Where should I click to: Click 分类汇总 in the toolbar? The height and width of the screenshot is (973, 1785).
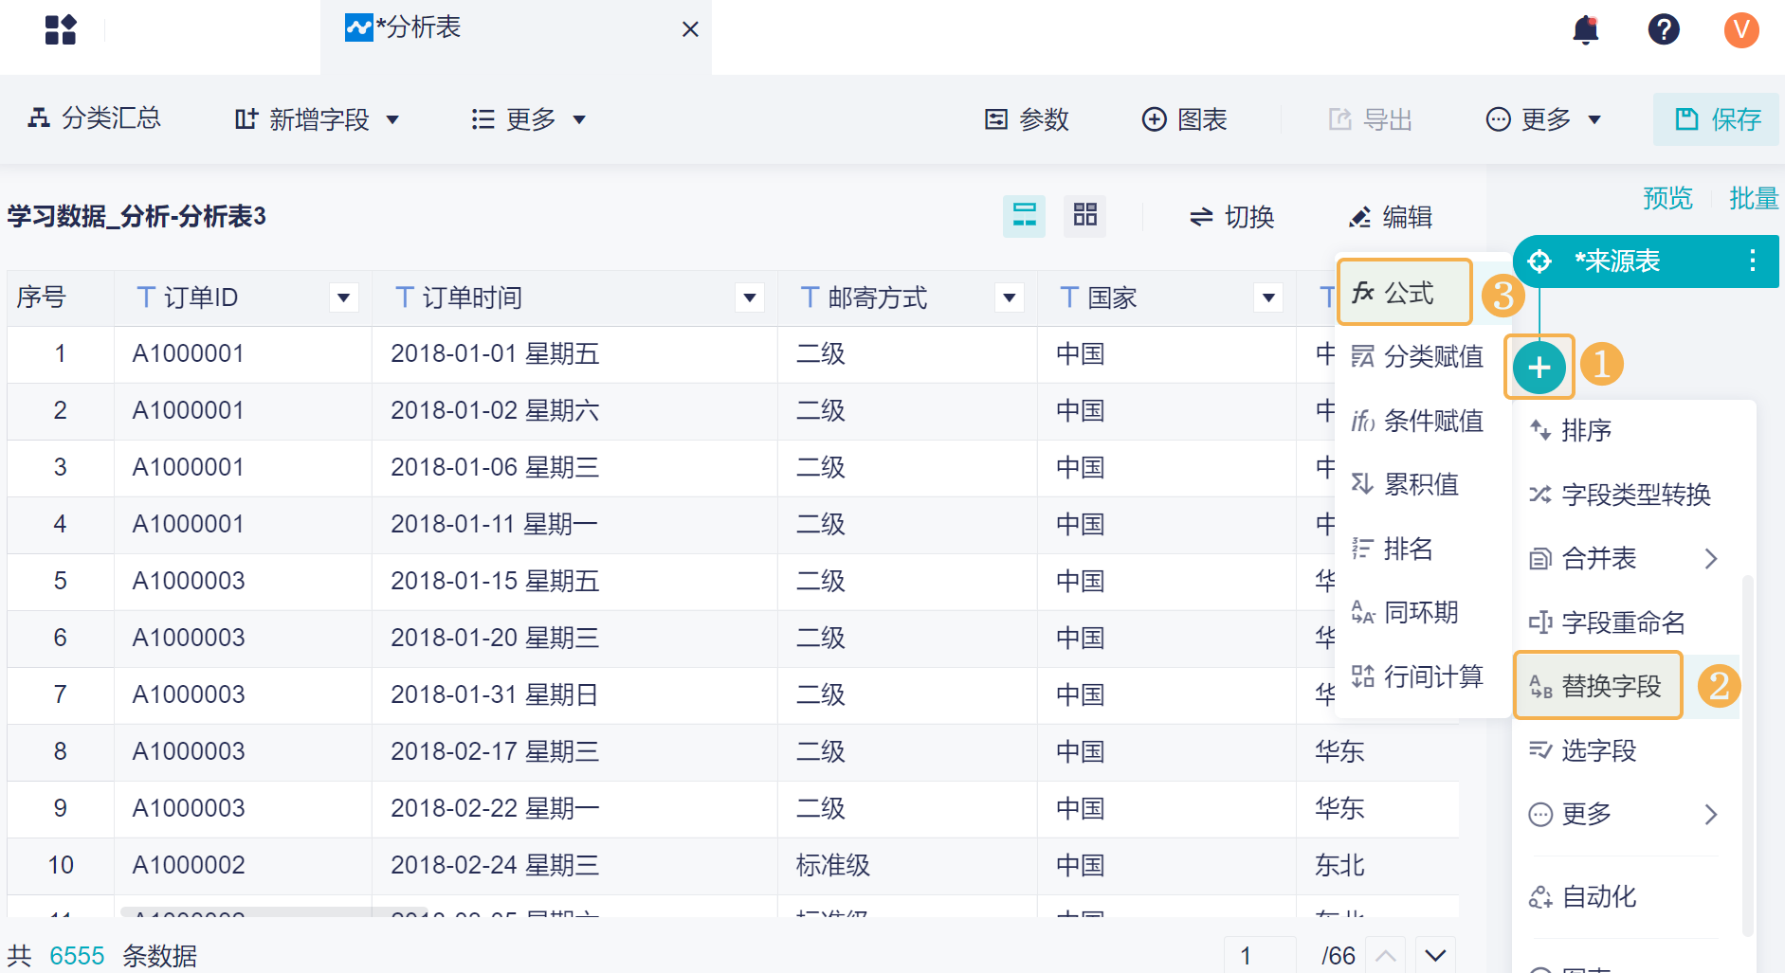pyautogui.click(x=94, y=118)
